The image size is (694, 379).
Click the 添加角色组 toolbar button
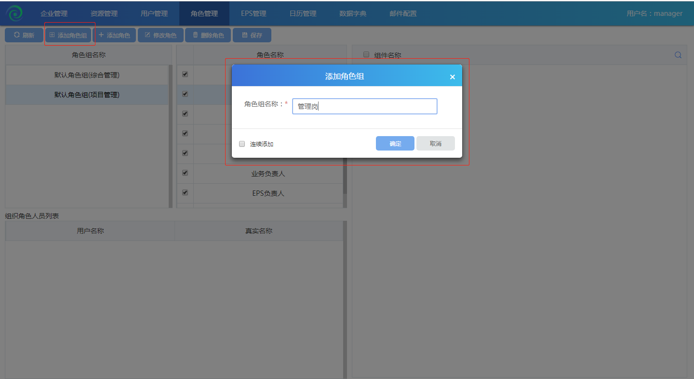coord(68,35)
